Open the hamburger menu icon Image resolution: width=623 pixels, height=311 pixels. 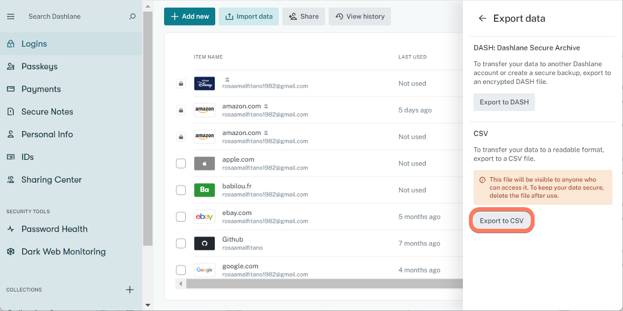[11, 17]
